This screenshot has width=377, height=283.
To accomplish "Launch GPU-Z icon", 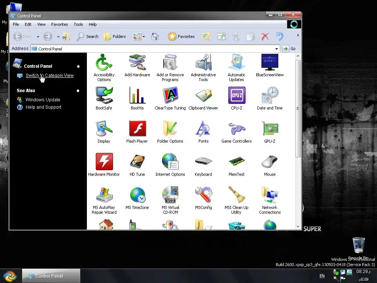I will point(269,132).
